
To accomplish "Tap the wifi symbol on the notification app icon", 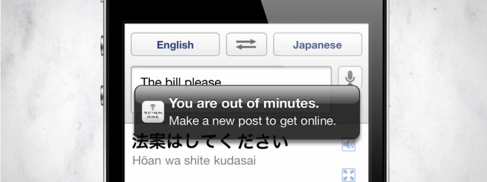I will tap(152, 107).
